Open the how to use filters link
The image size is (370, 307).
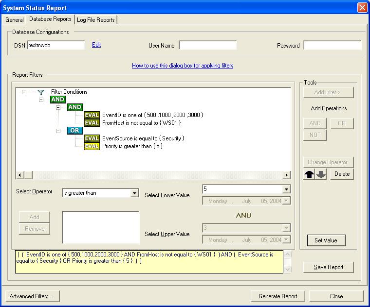click(183, 66)
